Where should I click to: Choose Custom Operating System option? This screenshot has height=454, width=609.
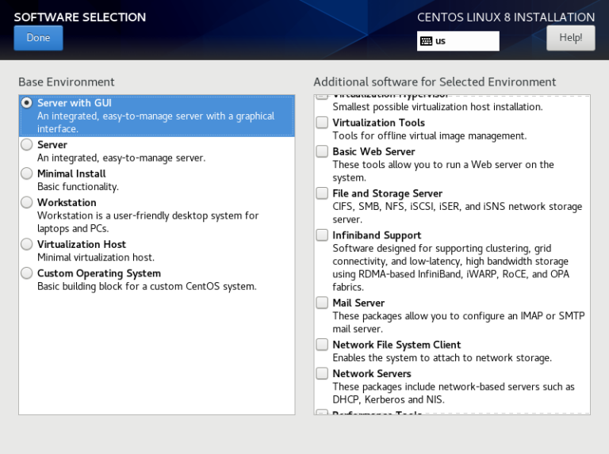click(x=27, y=273)
